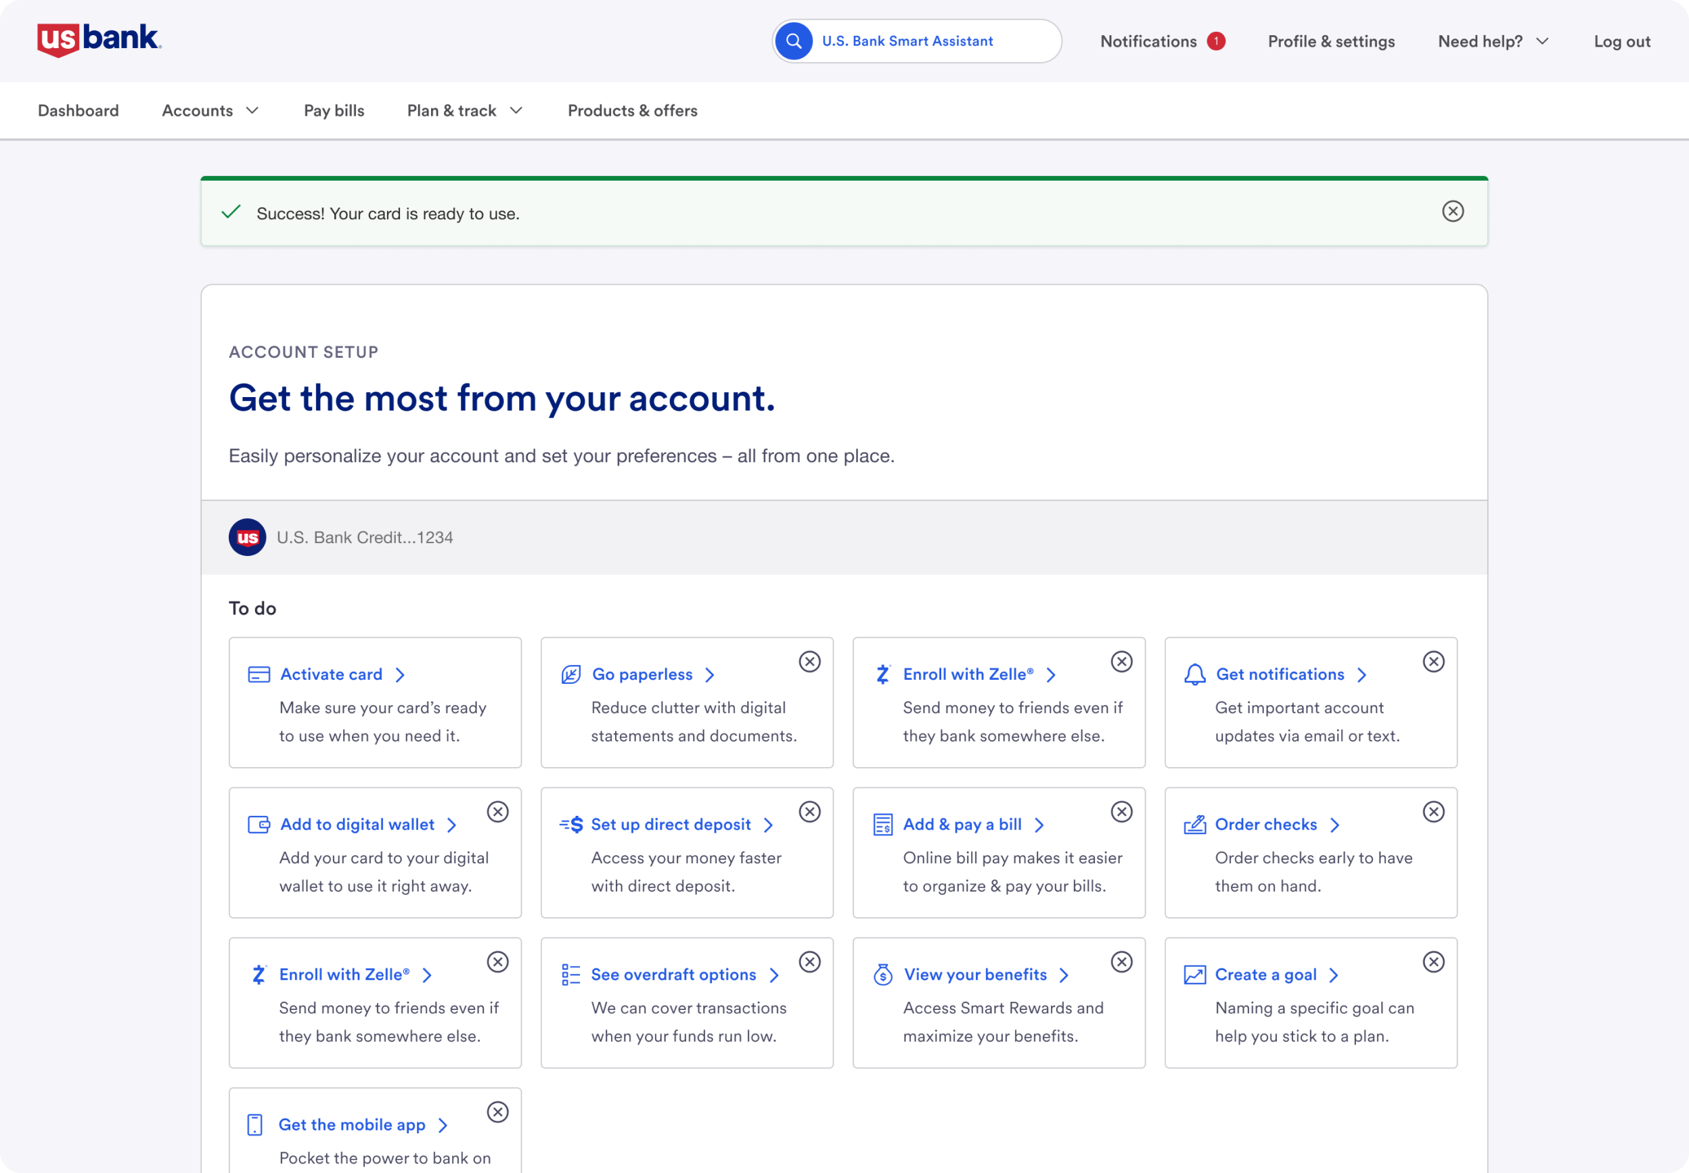Open the Dashboard tab
This screenshot has height=1173, width=1689.
point(78,110)
